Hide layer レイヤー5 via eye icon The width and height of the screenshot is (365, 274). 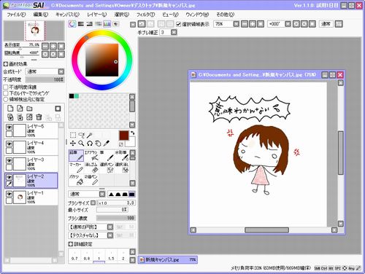pyautogui.click(x=9, y=128)
